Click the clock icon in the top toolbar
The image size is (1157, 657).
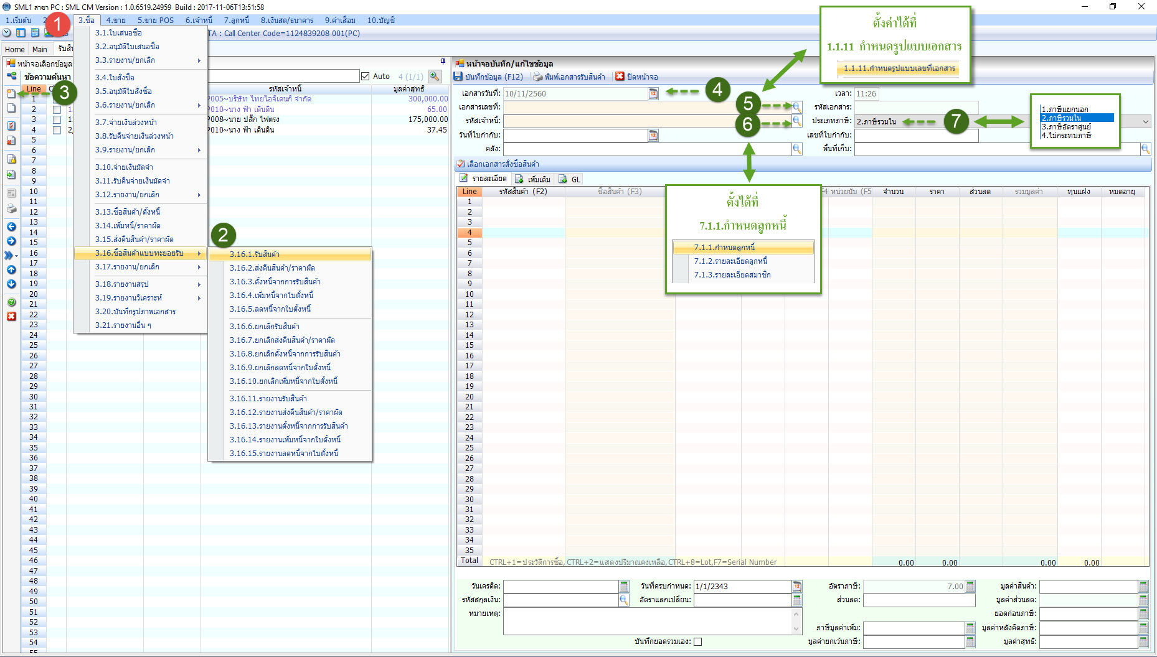coord(7,33)
